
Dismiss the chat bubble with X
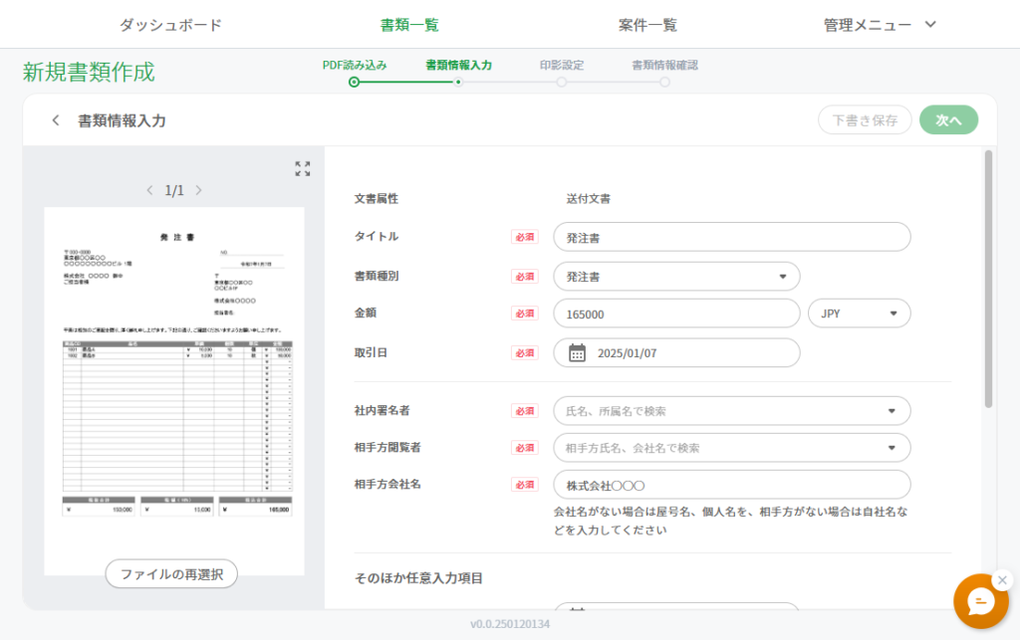tap(1002, 580)
